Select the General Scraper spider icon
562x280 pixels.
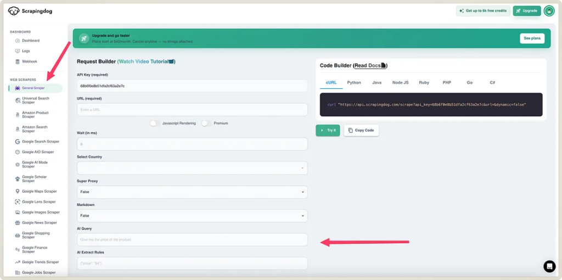click(x=18, y=88)
